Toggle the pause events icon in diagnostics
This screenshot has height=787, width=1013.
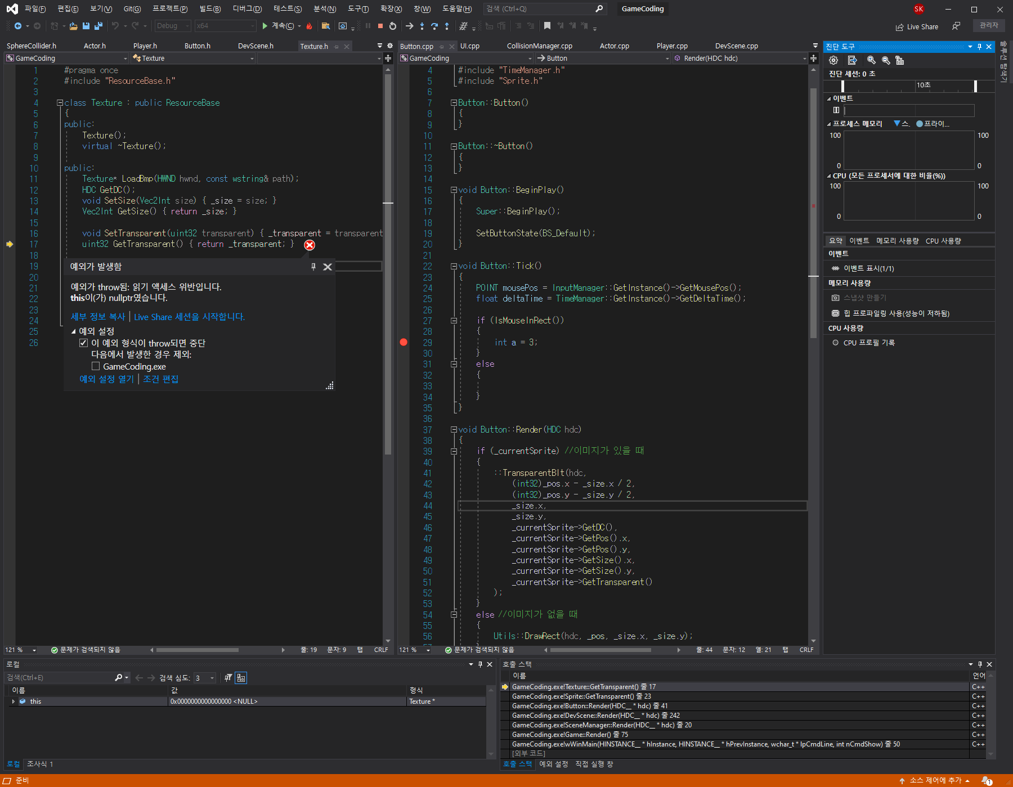coord(836,110)
